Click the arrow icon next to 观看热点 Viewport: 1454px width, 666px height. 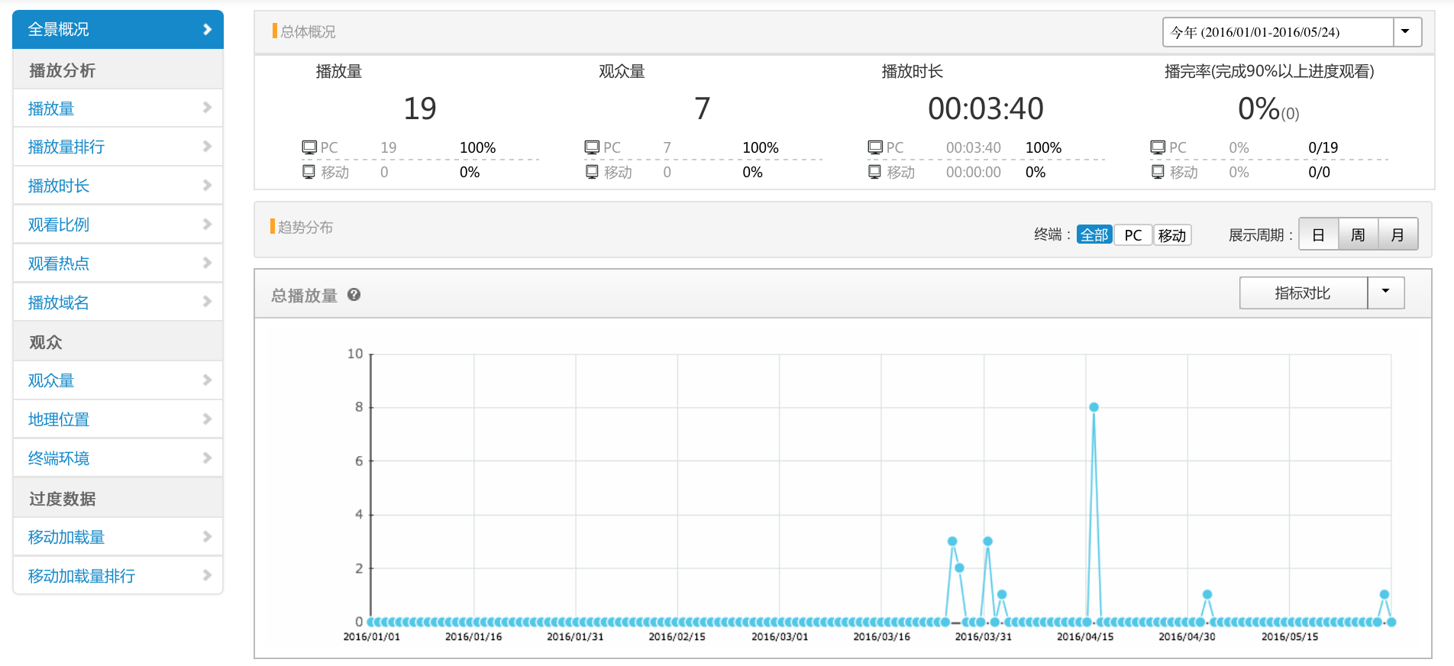pyautogui.click(x=207, y=263)
